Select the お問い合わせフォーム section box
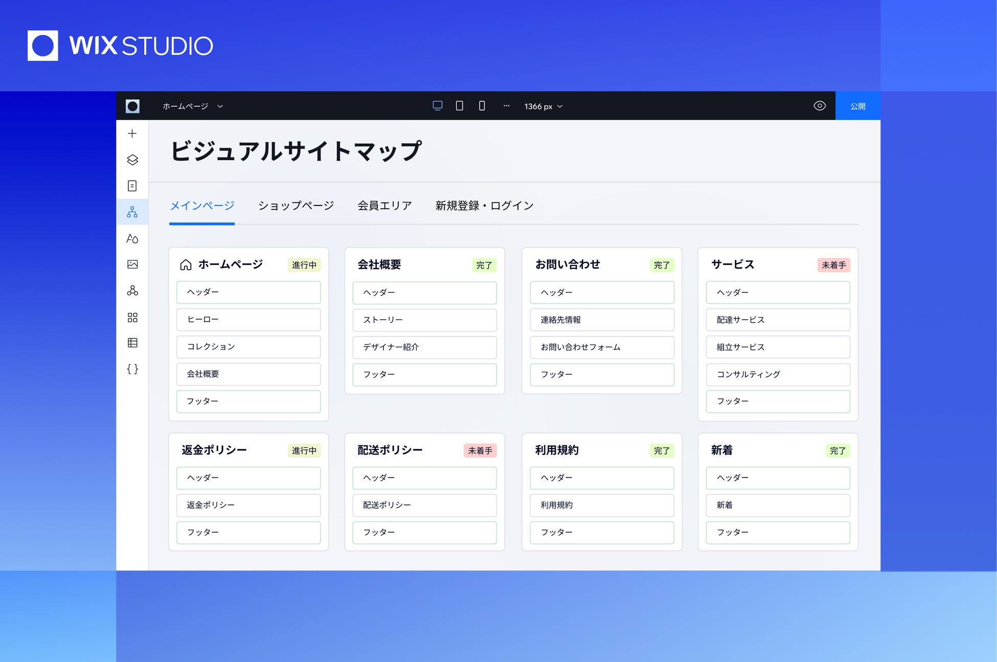 click(x=602, y=347)
